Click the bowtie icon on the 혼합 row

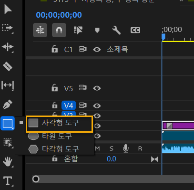click(x=154, y=159)
